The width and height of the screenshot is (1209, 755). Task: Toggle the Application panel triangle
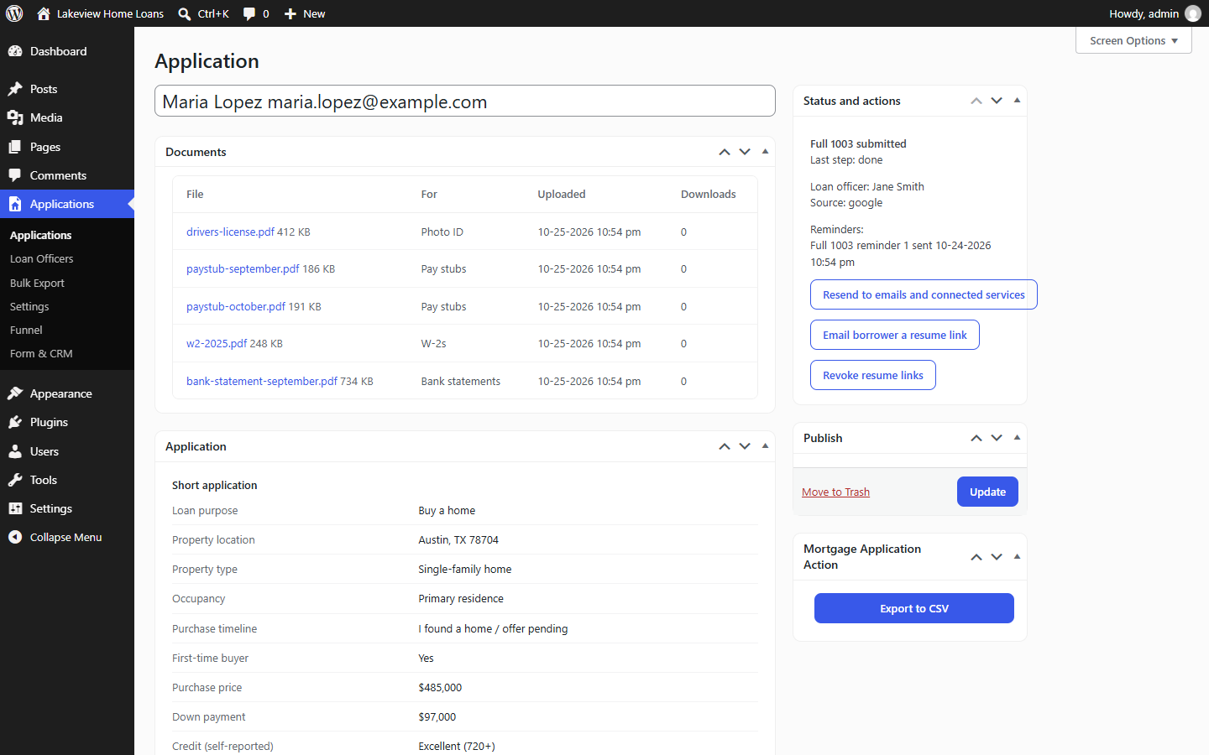coord(765,446)
